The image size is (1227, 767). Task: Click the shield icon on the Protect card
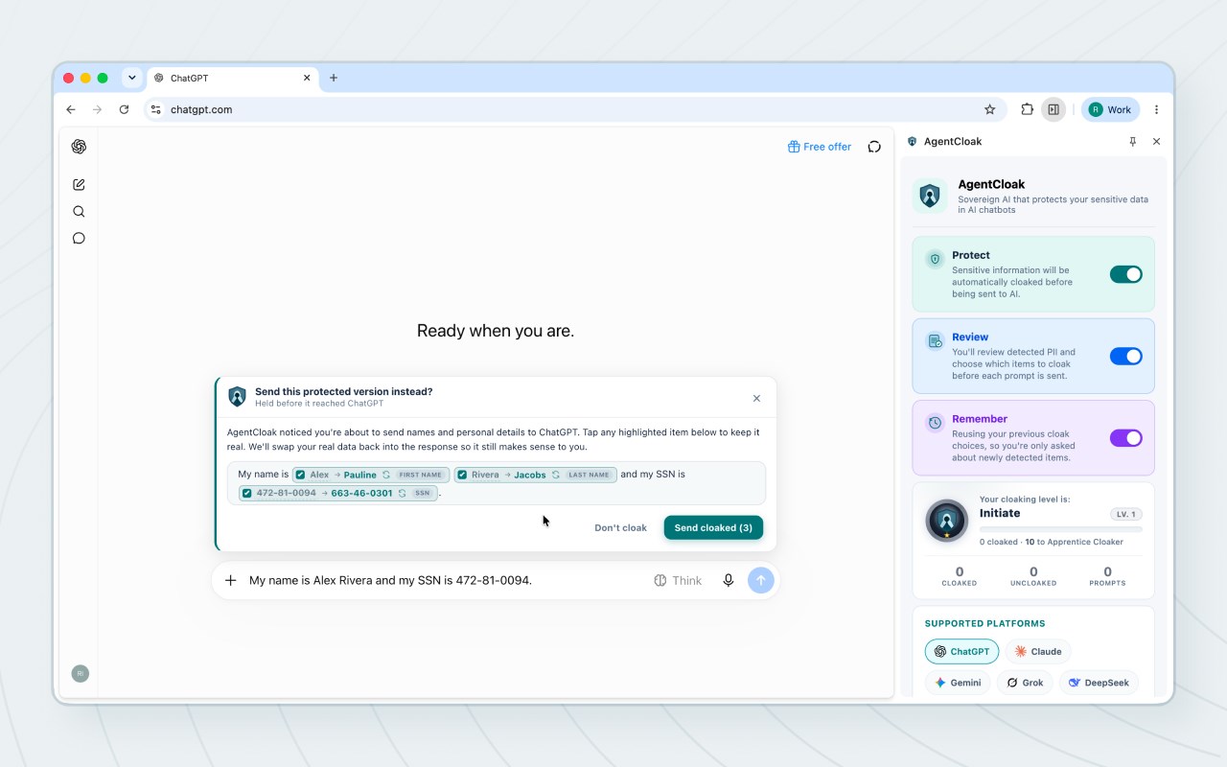coord(935,259)
